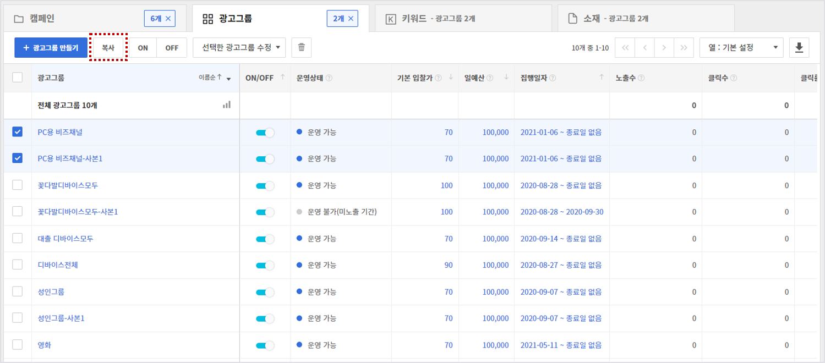The height and width of the screenshot is (363, 825).
Task: Sort by 기본 입찰가 column arrow
Action: point(451,78)
